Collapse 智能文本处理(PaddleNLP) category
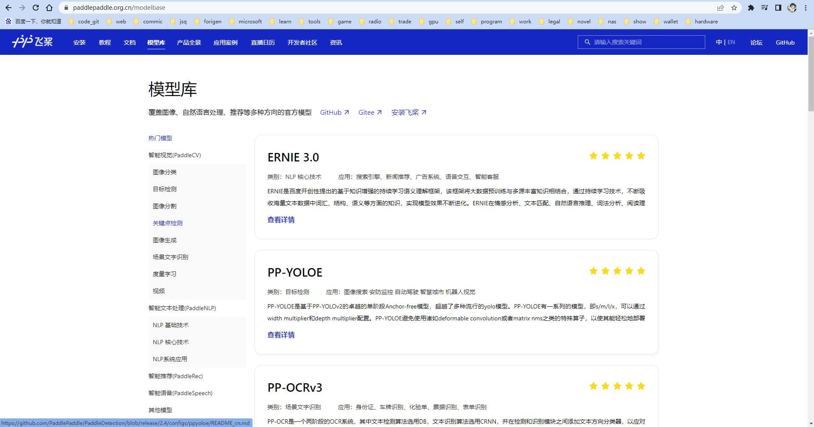The width and height of the screenshot is (814, 427). (x=182, y=308)
